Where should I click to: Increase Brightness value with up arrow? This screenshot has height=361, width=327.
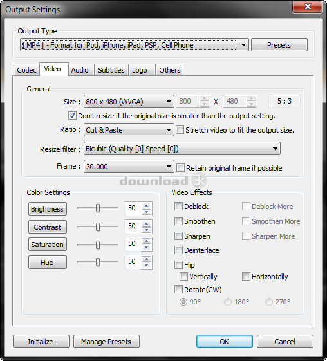point(147,205)
